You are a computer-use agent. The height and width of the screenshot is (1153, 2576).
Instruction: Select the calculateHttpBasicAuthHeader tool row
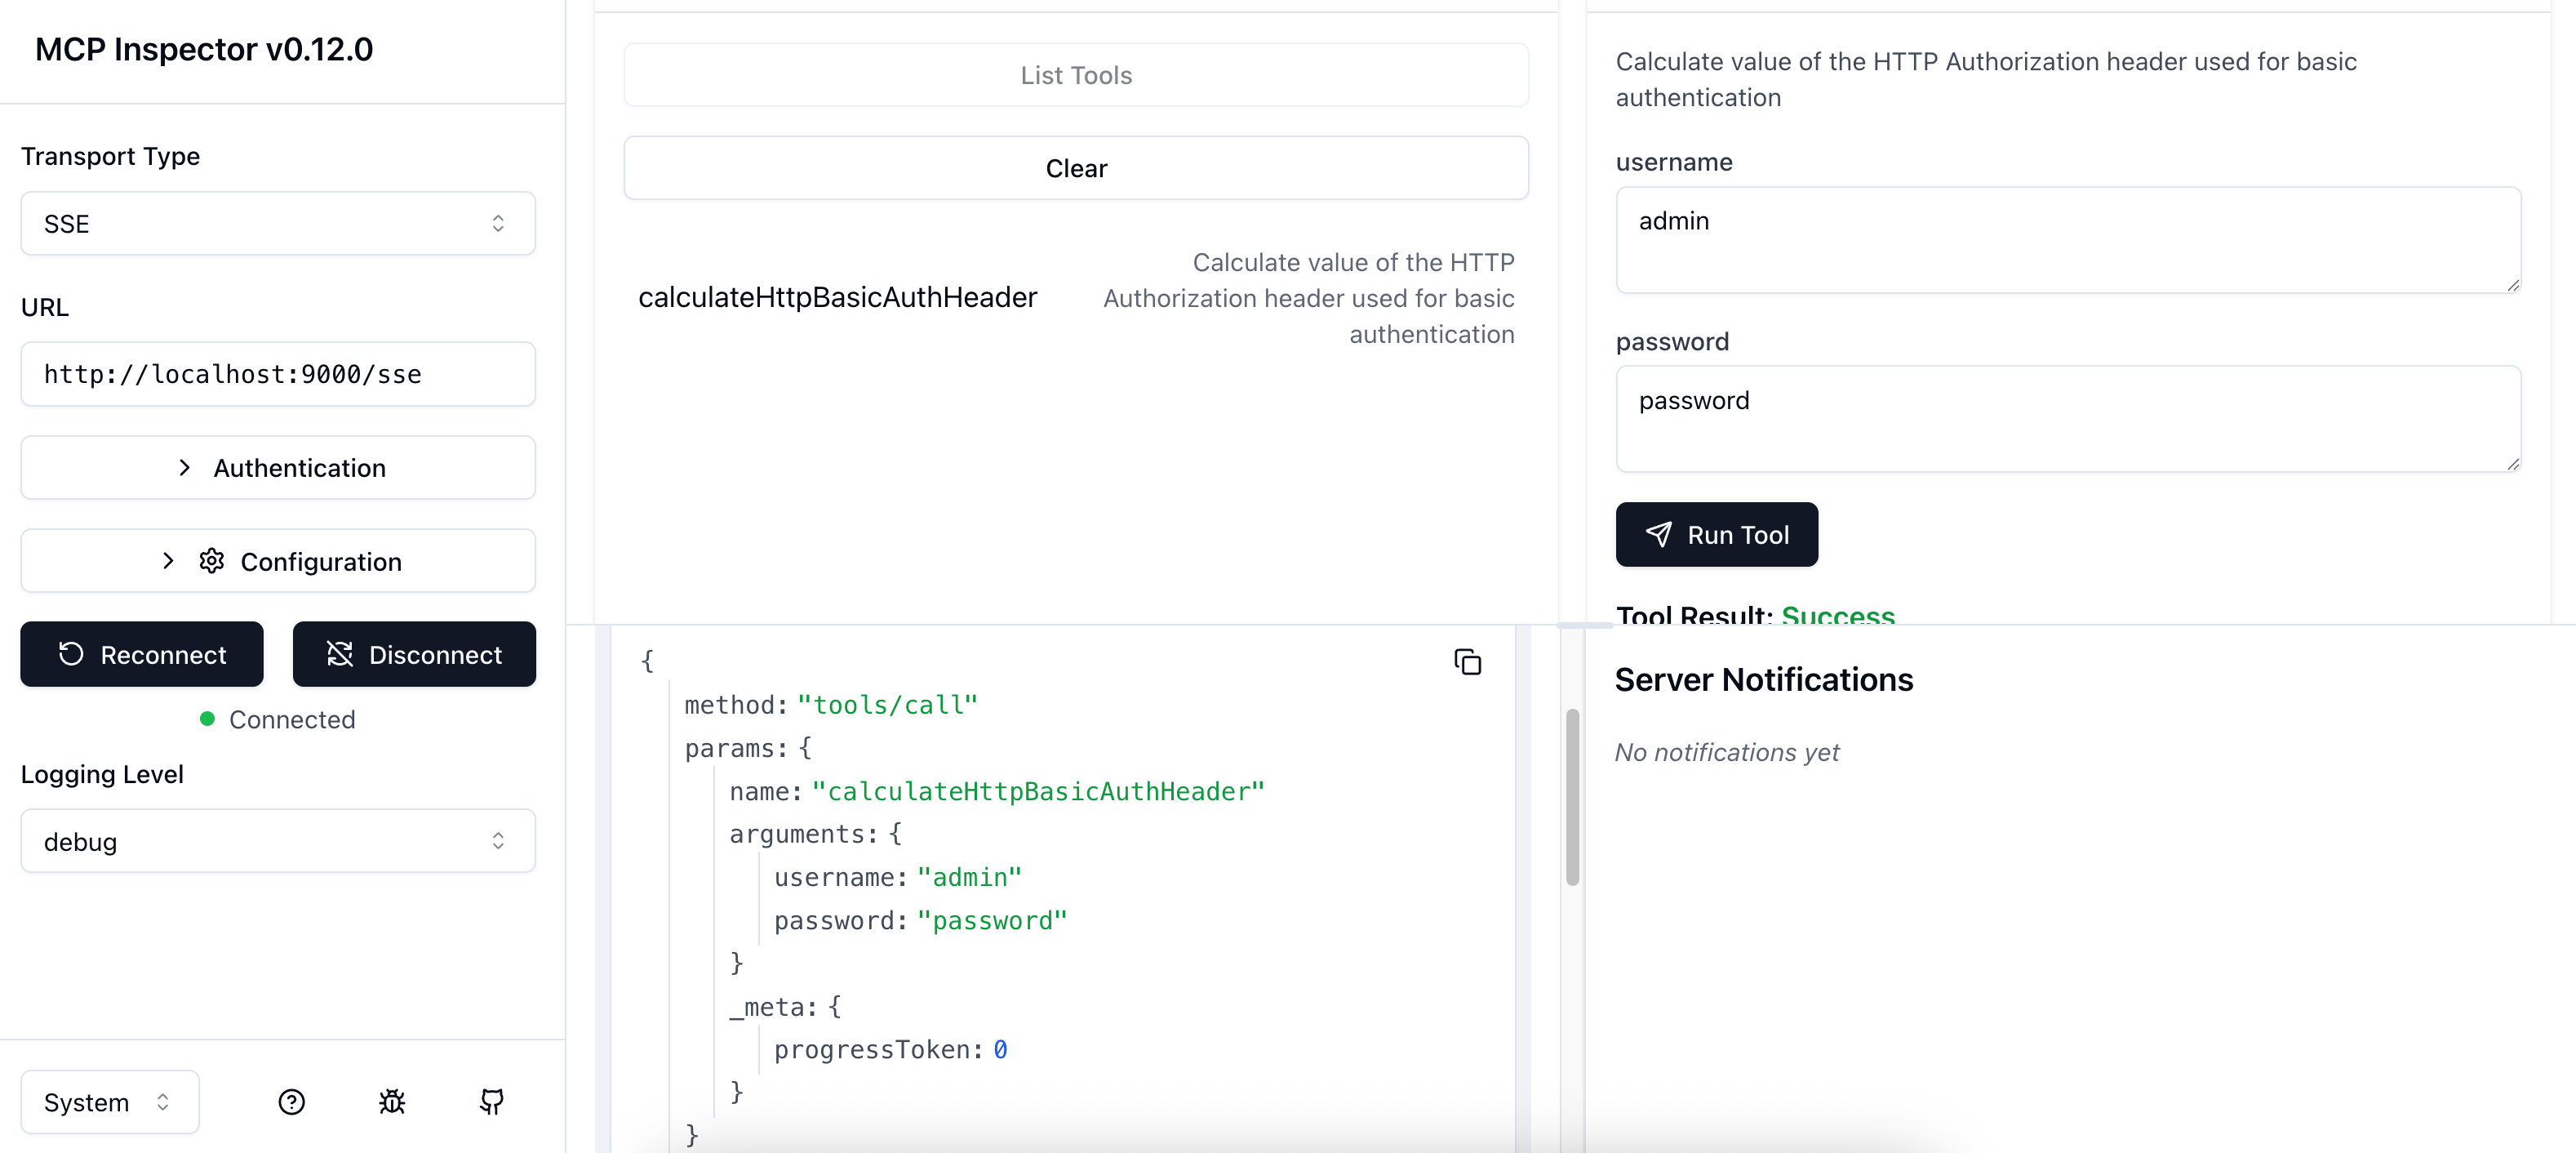[x=1076, y=298]
